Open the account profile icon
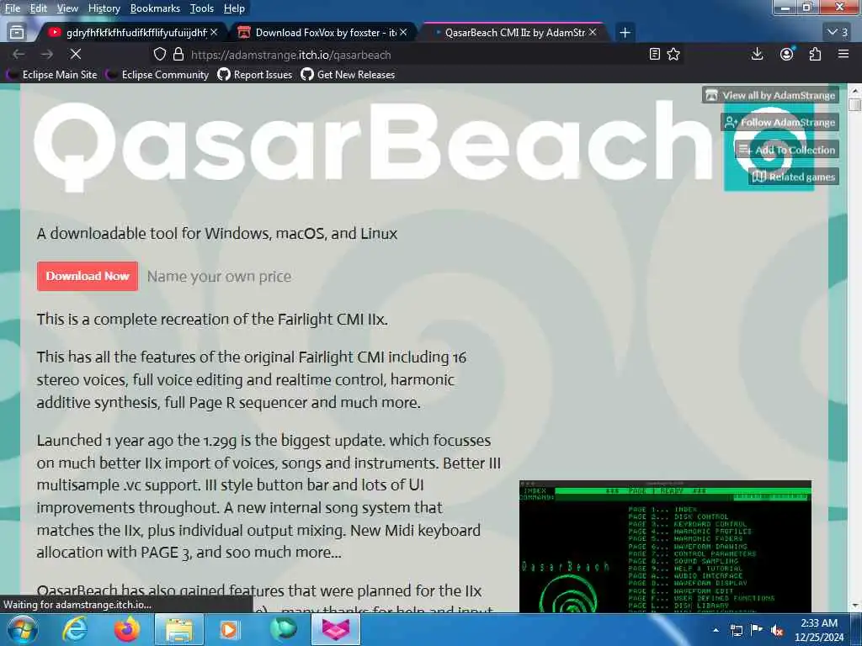The image size is (862, 646). tap(787, 54)
